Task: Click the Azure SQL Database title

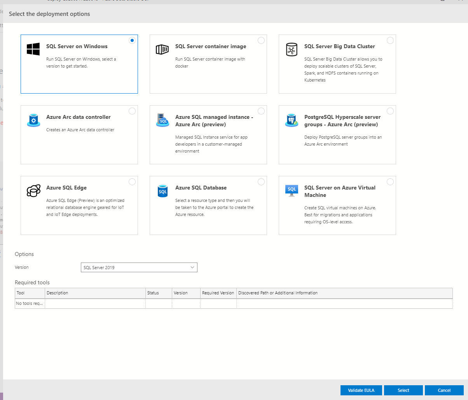Action: tap(201, 188)
